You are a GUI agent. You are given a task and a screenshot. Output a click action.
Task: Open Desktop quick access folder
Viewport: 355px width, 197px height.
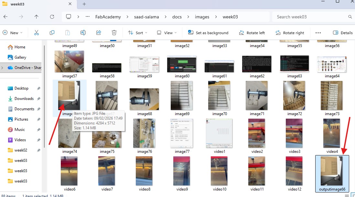21,88
